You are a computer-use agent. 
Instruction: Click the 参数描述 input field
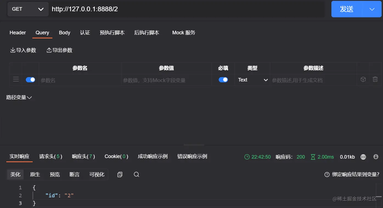[313, 80]
